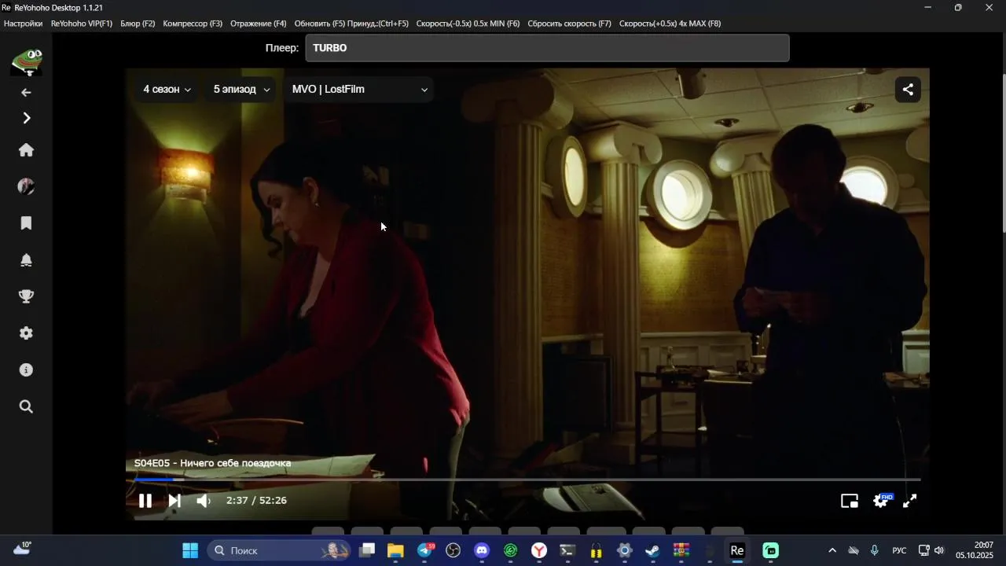Toggle Блюр (F2) option

pyautogui.click(x=138, y=24)
